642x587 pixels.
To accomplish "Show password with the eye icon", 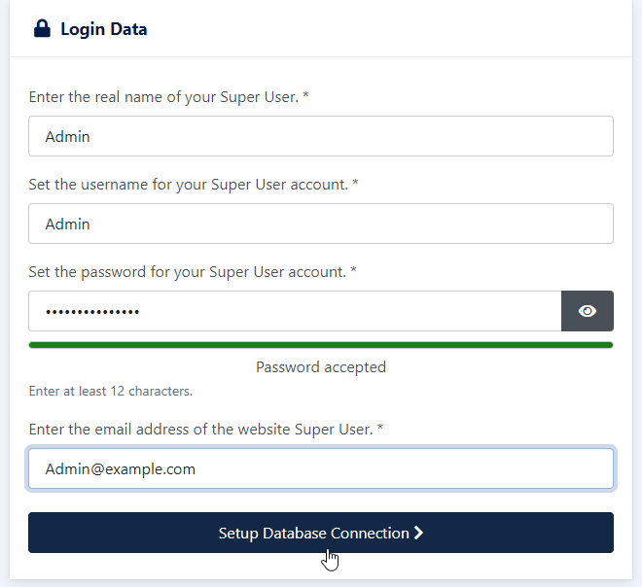I will point(588,311).
